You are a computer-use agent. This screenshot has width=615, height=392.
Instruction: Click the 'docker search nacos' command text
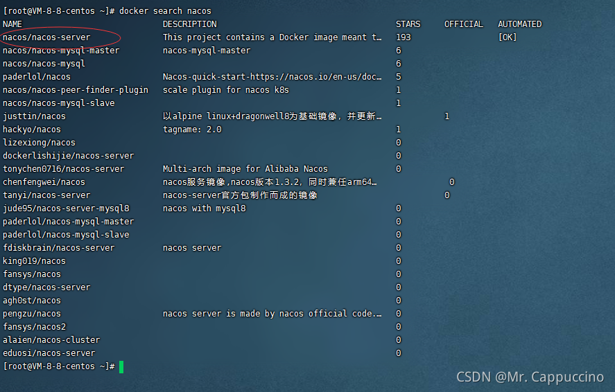(165, 11)
